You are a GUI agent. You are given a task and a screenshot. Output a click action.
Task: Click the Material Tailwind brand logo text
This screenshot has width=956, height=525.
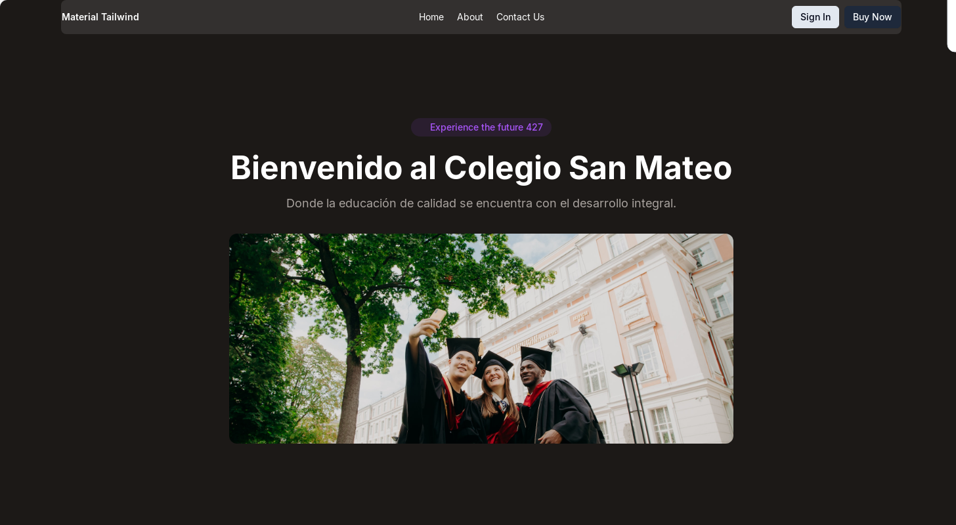point(100,17)
